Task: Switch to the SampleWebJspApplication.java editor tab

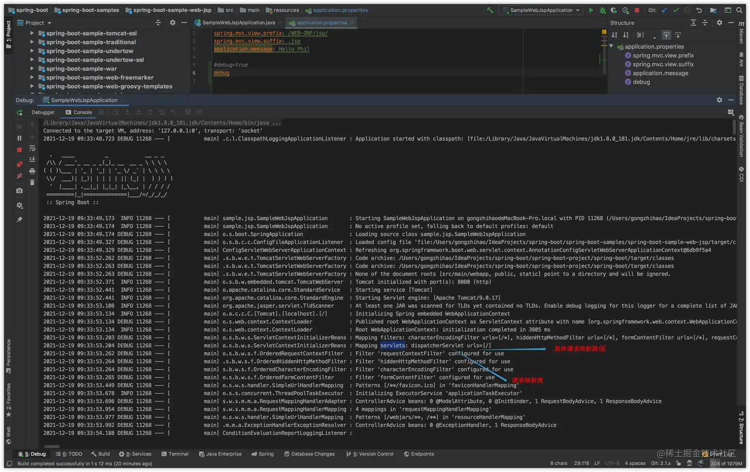Action: click(238, 22)
